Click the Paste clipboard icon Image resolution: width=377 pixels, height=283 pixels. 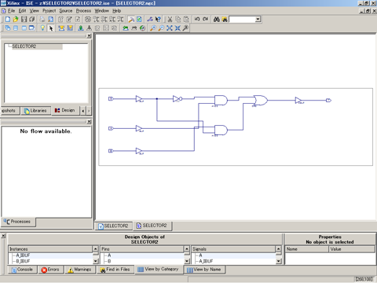point(186,19)
